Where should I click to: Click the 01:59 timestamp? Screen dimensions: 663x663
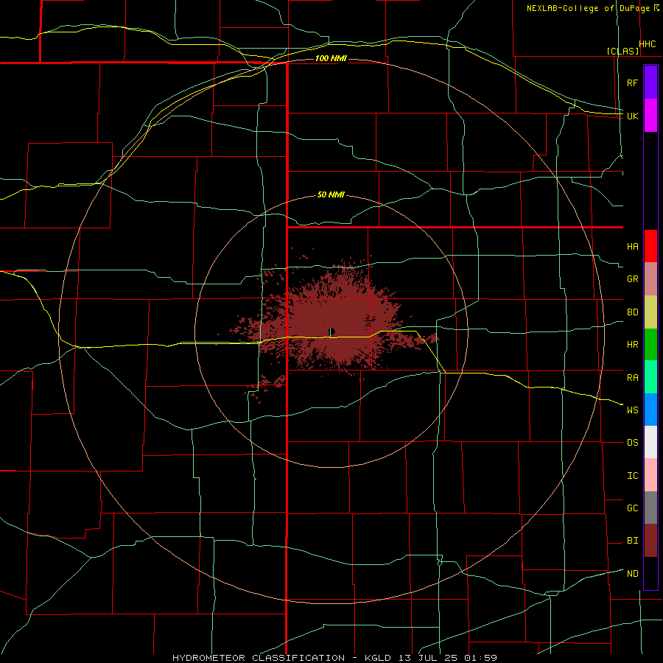480,658
